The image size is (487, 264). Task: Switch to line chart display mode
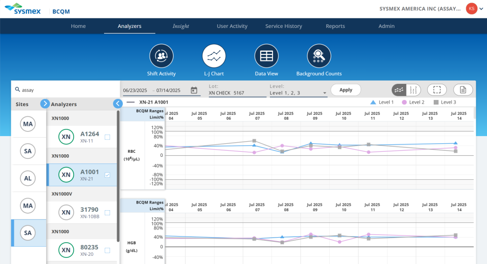399,90
